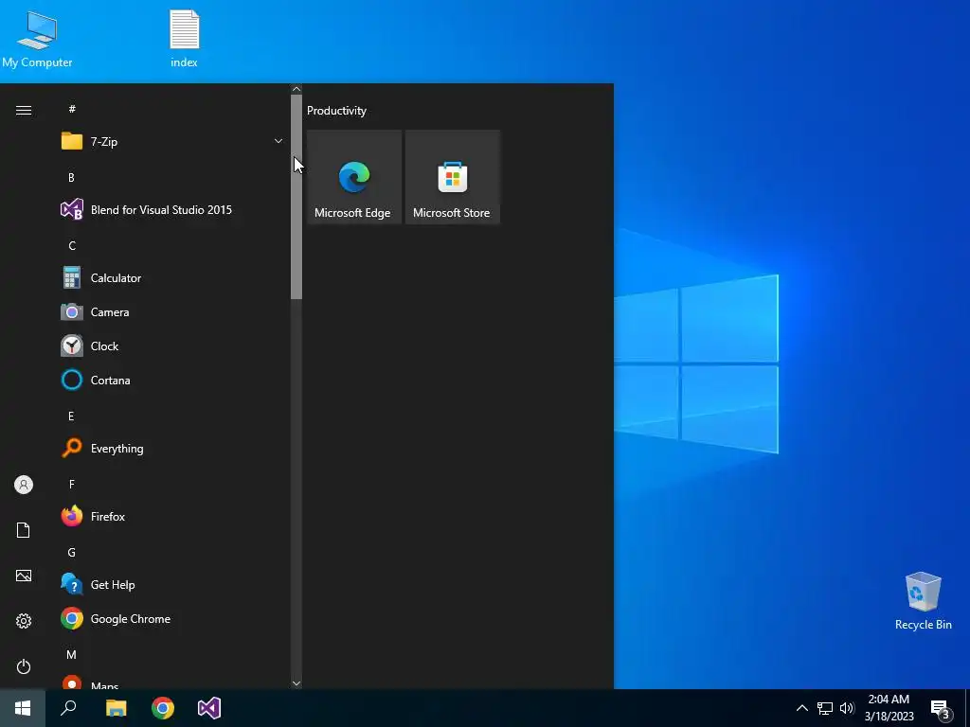Click the B letter header
This screenshot has width=970, height=727.
(71, 177)
